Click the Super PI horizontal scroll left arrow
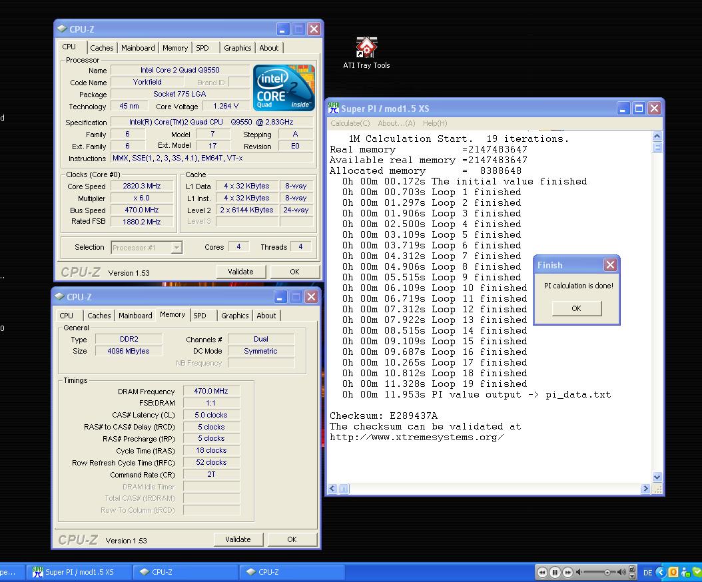The width and height of the screenshot is (702, 582). pos(332,489)
